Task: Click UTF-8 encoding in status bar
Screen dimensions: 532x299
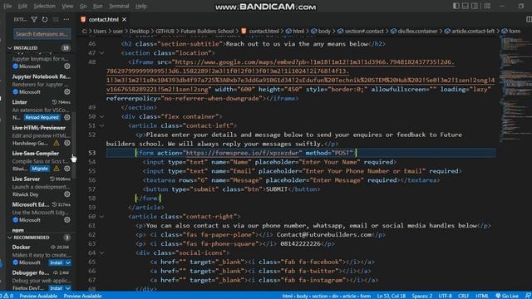Action: (446, 296)
